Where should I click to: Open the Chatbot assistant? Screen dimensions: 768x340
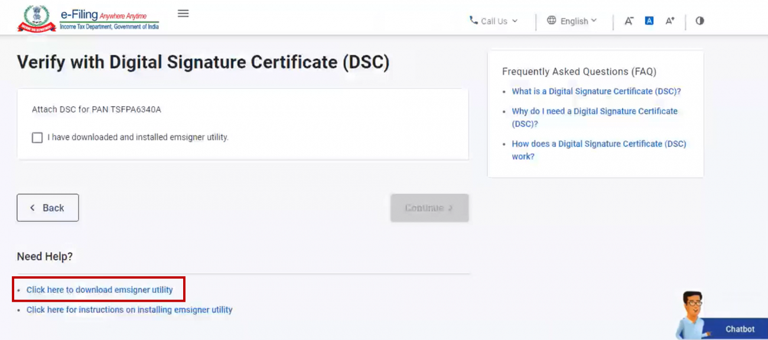tap(740, 329)
